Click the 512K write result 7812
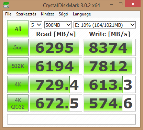 click(110, 66)
